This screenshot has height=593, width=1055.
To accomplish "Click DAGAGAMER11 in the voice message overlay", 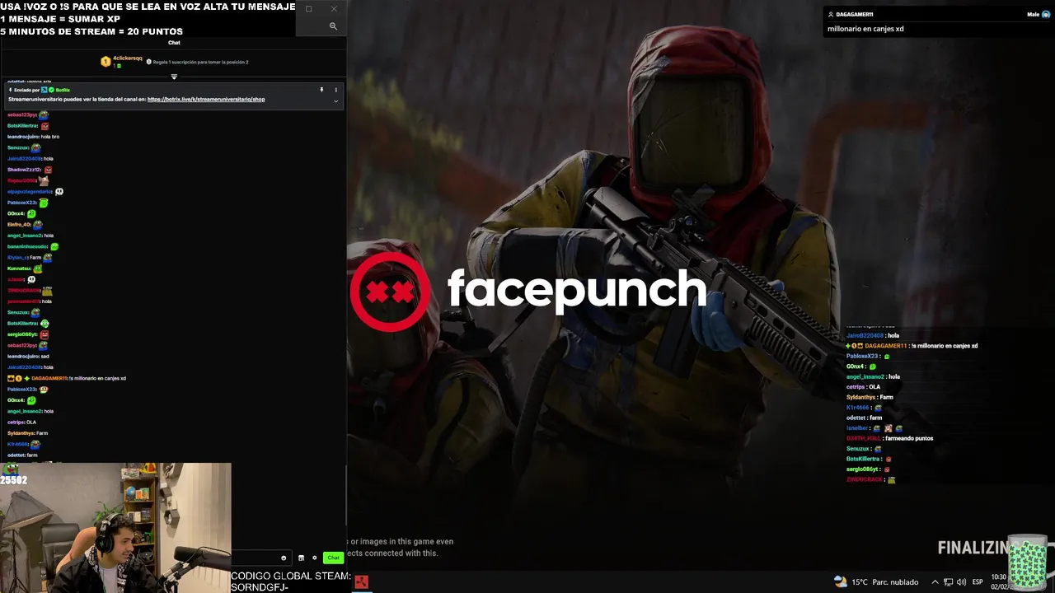I will point(854,14).
